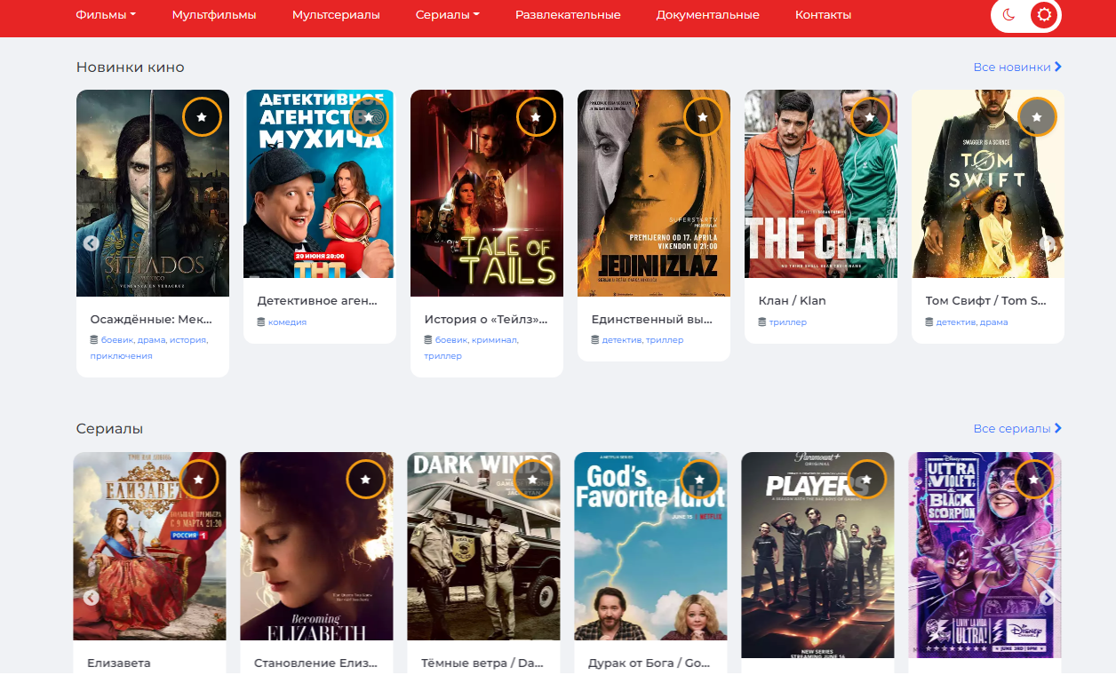Next arrow in Новинки кино carousel
The width and height of the screenshot is (1116, 675).
tap(1048, 243)
